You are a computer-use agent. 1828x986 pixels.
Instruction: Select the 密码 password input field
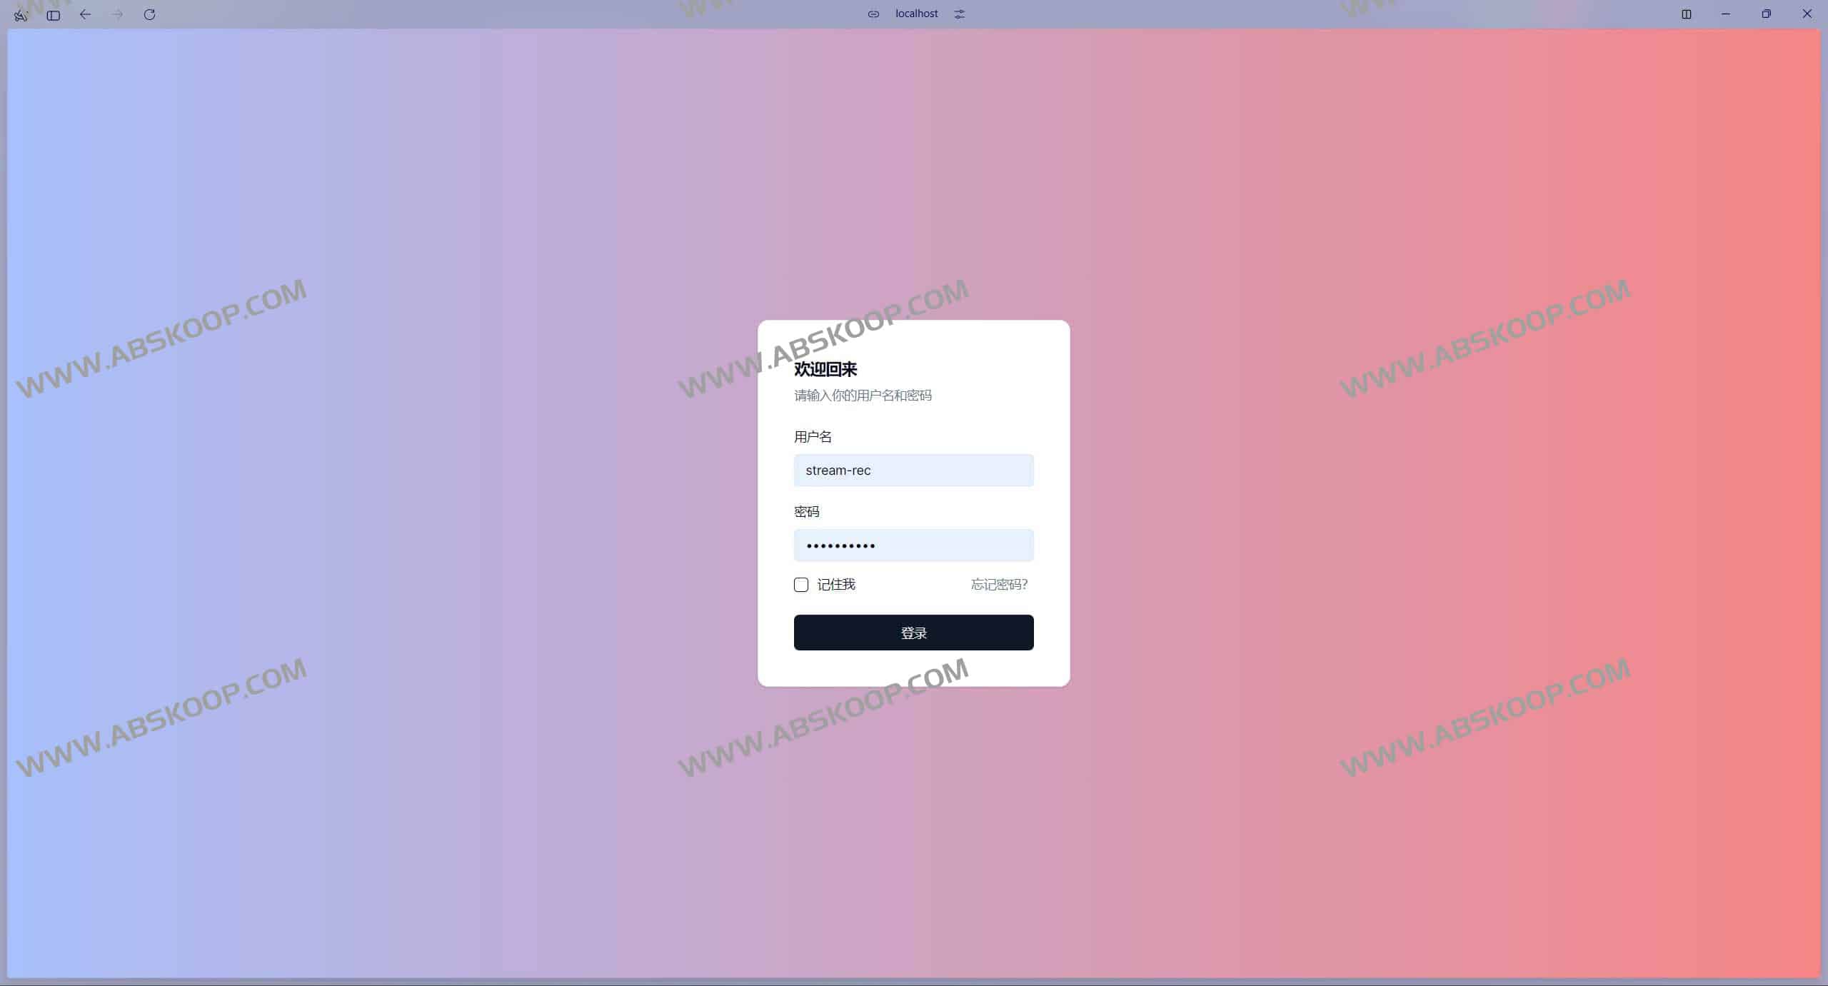913,545
